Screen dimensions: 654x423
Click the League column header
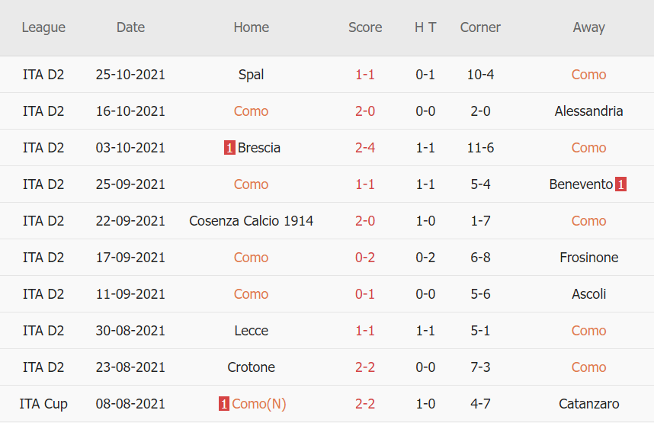(x=43, y=27)
